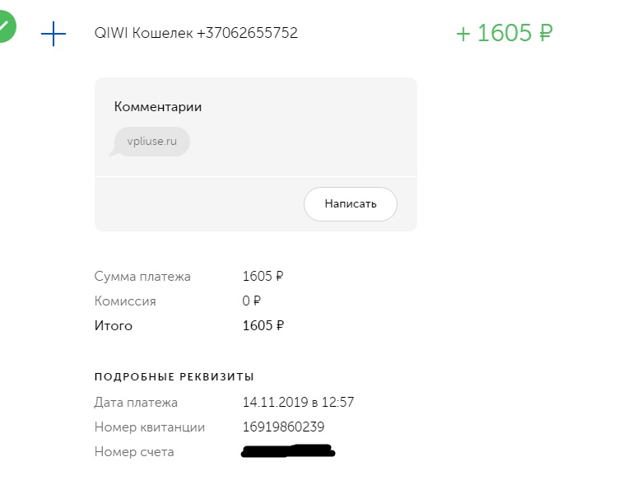Click the Комиссия value 0 ₽
Image resolution: width=637 pixels, height=499 pixels.
click(252, 301)
